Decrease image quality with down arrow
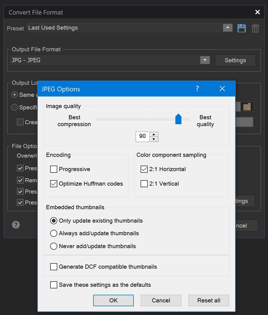The height and width of the screenshot is (315, 268). 154,139
